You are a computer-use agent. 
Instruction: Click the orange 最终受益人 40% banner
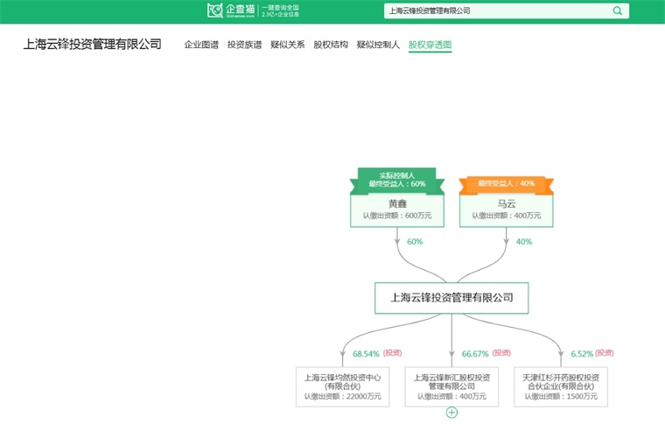(506, 183)
